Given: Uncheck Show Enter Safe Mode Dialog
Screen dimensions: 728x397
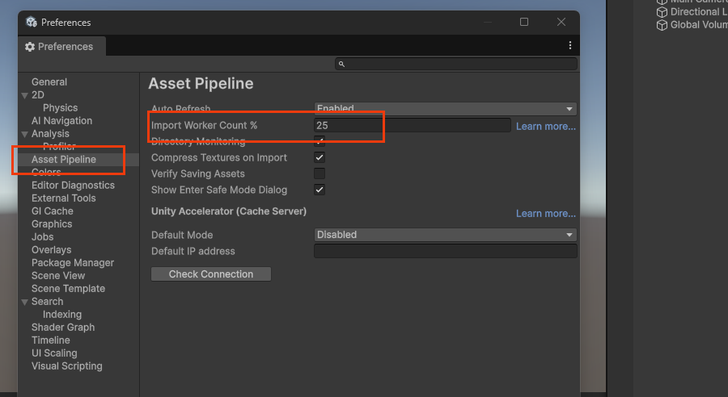Looking at the screenshot, I should coord(320,190).
